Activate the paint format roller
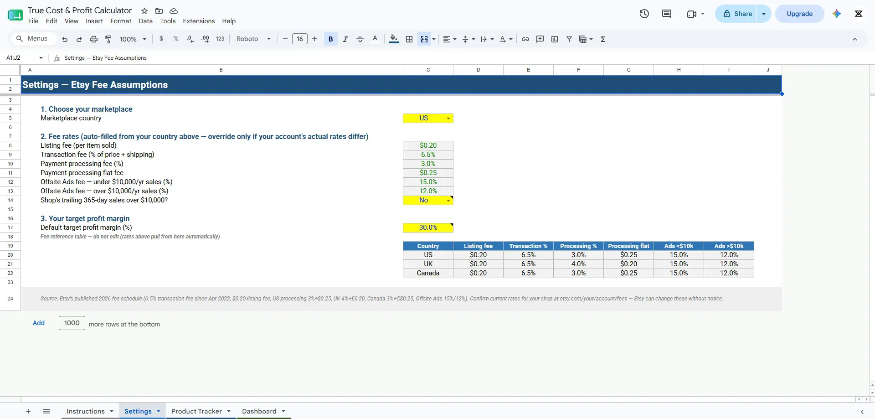 click(x=108, y=39)
